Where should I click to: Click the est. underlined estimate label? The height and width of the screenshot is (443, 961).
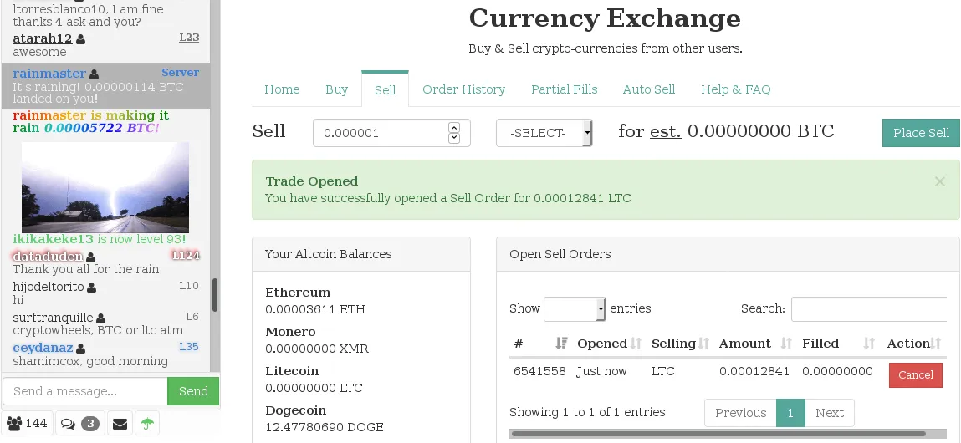click(x=666, y=131)
